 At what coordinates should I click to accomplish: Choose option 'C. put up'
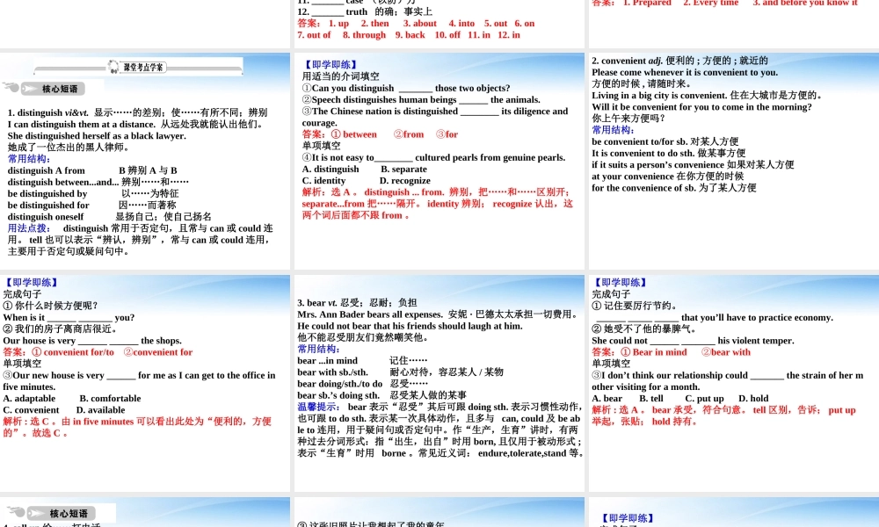[x=704, y=399]
